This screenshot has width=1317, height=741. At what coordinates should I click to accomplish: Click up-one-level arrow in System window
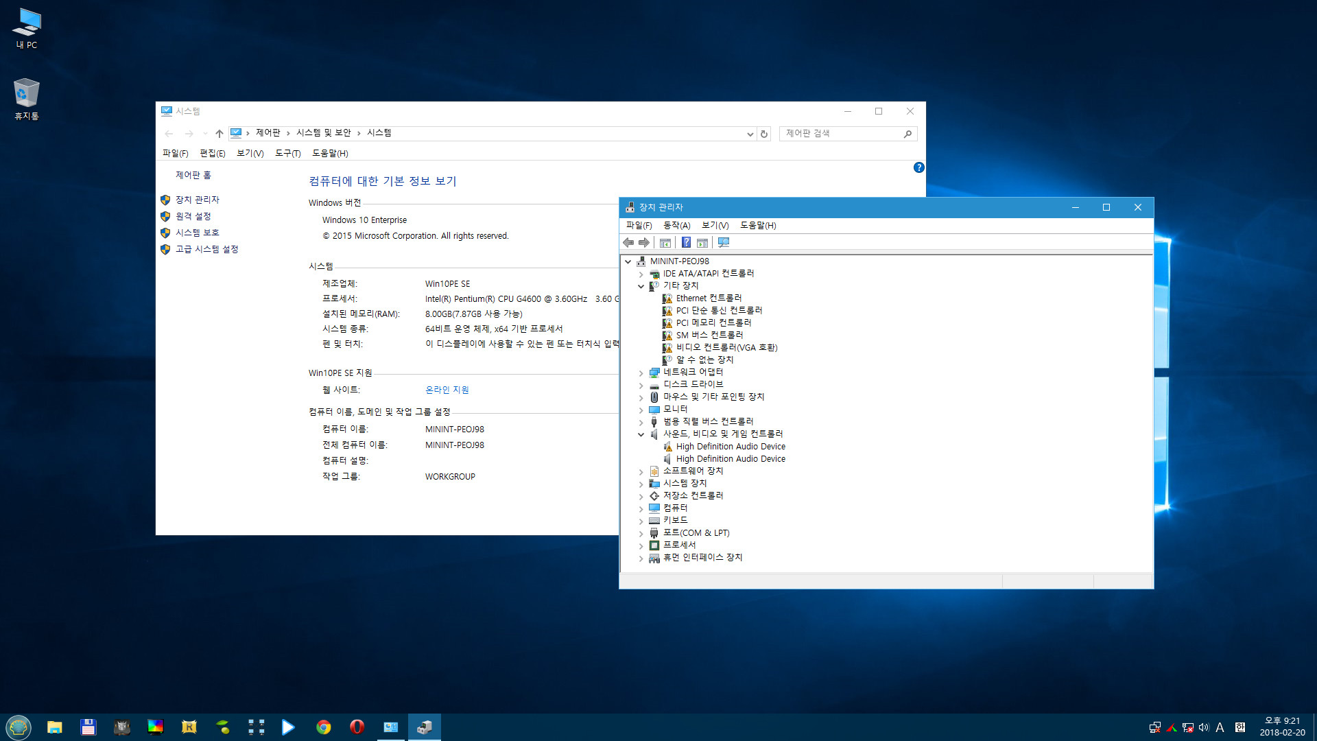pyautogui.click(x=219, y=133)
